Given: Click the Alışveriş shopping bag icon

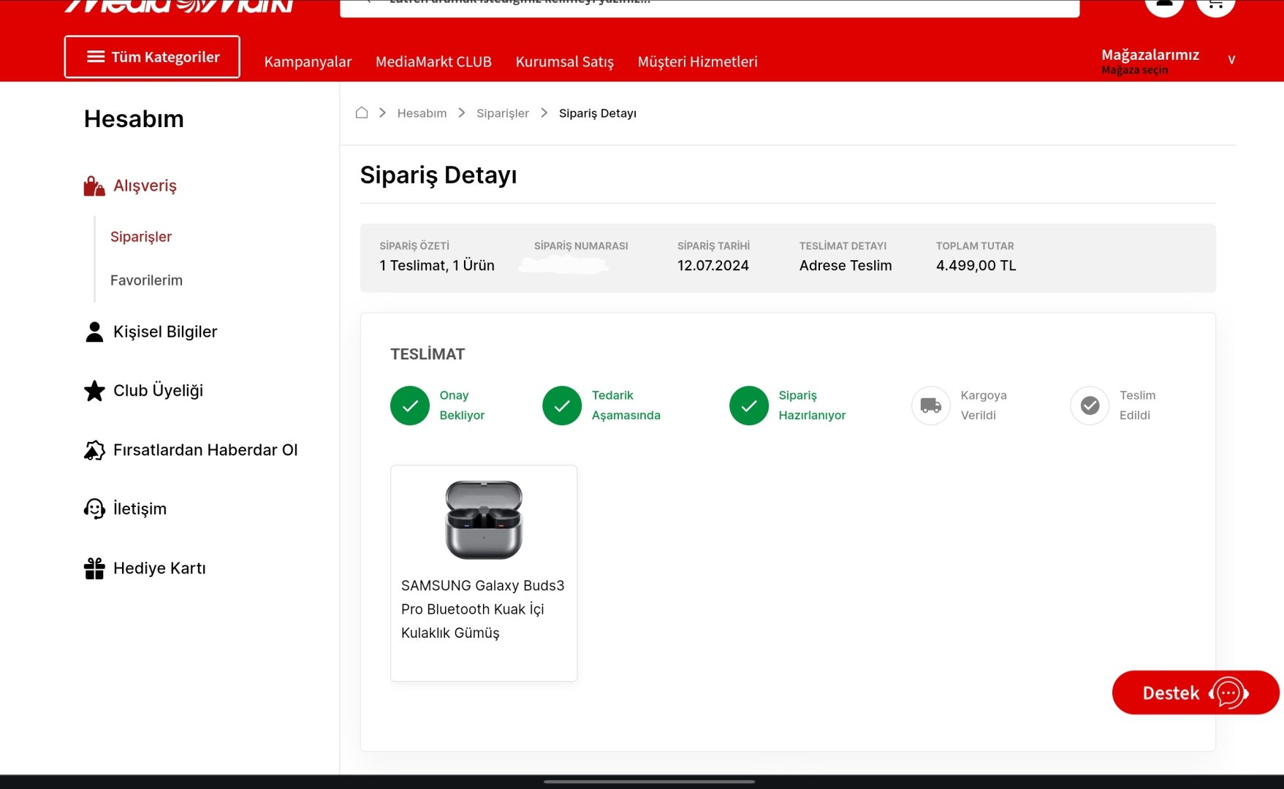Looking at the screenshot, I should pyautogui.click(x=94, y=186).
